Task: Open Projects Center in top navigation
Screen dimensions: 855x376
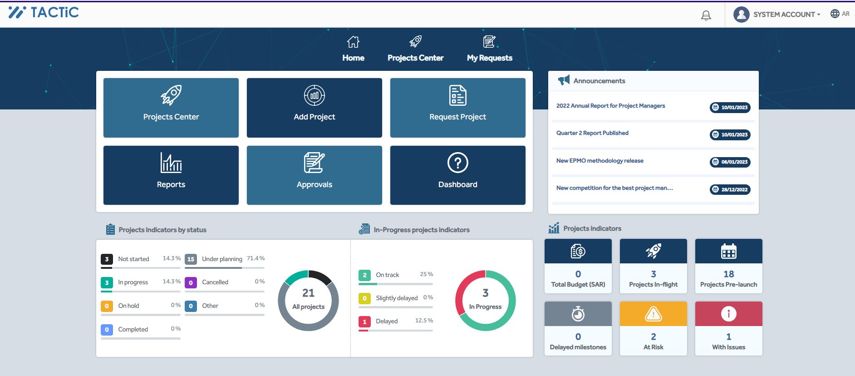Action: [x=415, y=58]
